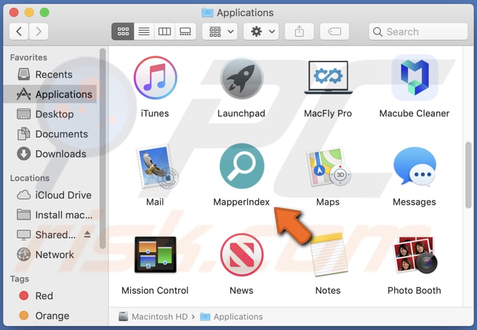This screenshot has width=477, height=330.
Task: Click the Edit Tags toolbar button
Action: tap(335, 31)
